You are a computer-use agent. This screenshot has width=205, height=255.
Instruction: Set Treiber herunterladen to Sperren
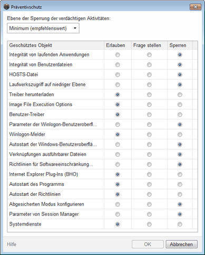click(180, 95)
